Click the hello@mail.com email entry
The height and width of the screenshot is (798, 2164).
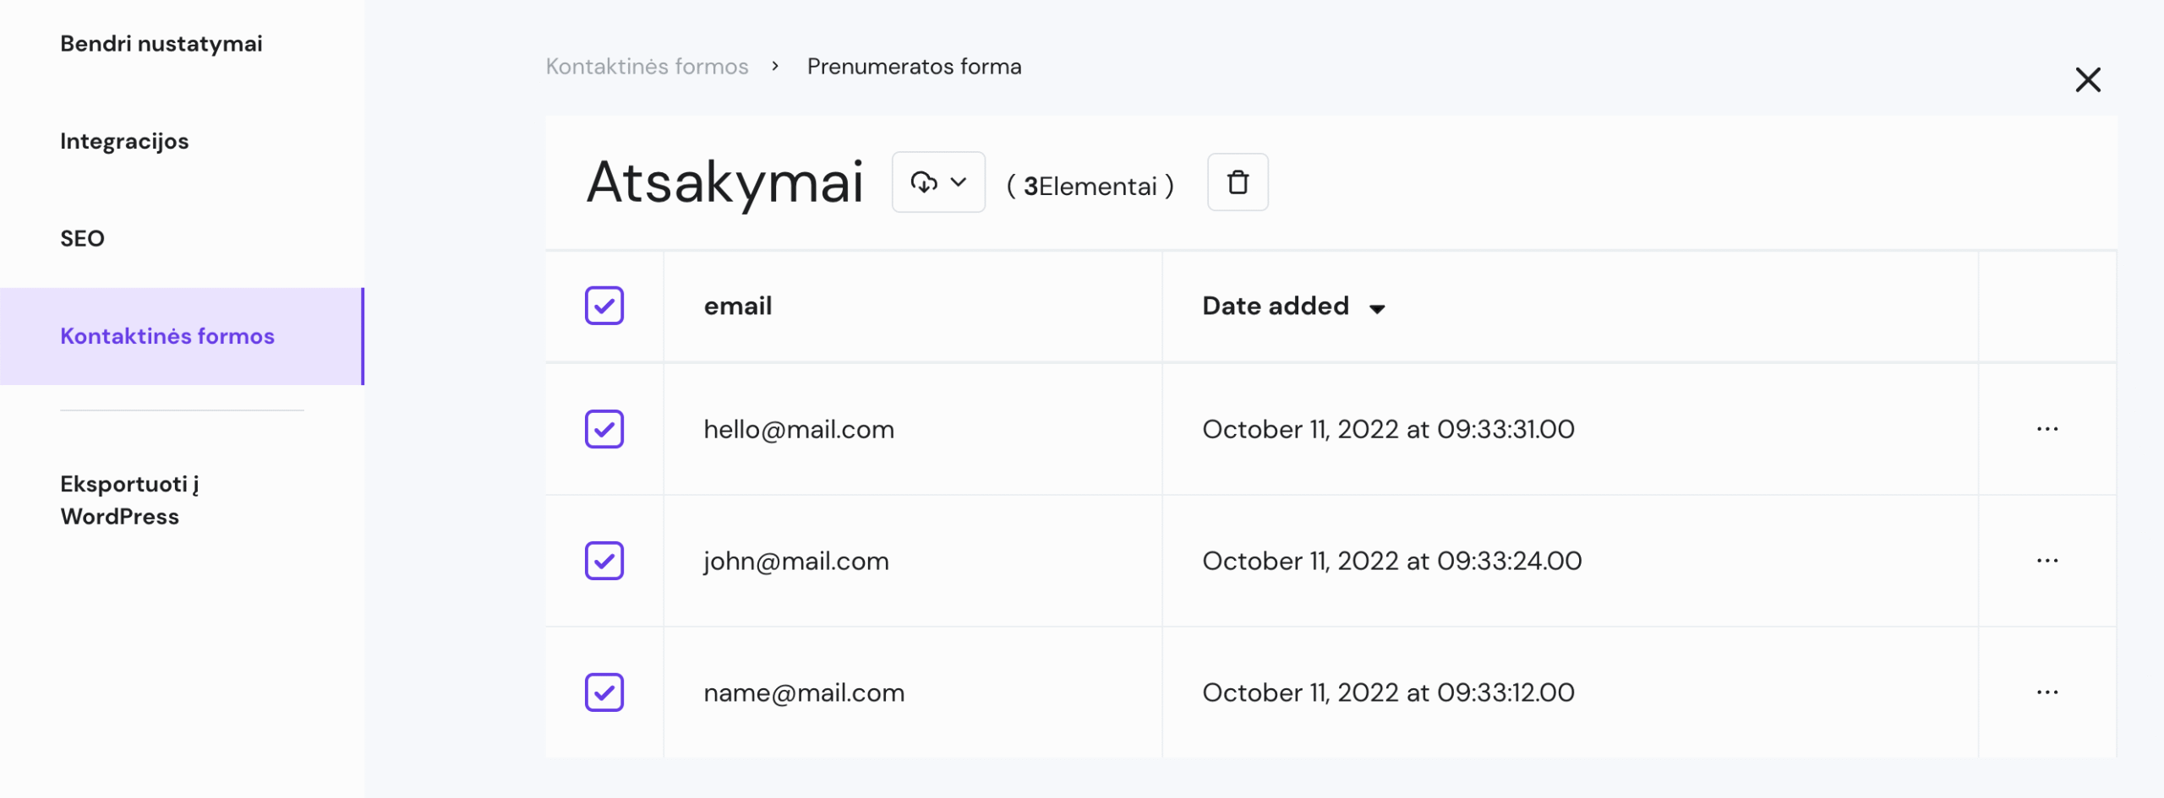coord(799,429)
